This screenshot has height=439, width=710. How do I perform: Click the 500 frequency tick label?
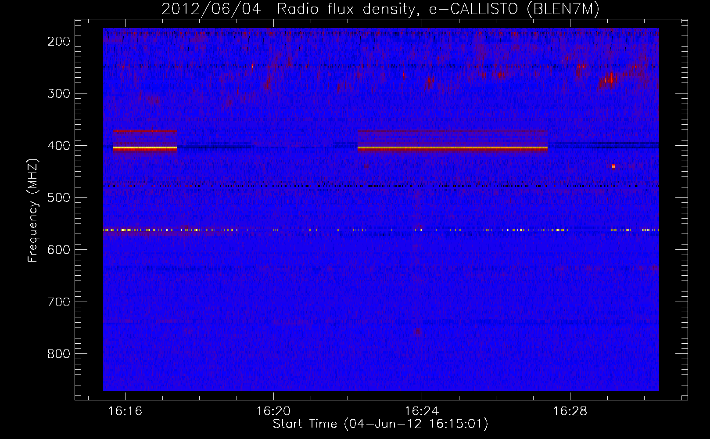[58, 198]
